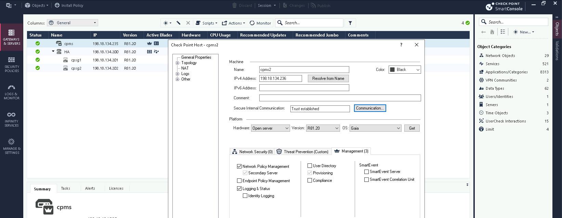Expand the Topology tree node
Image resolution: width=562 pixels, height=218 pixels.
178,63
